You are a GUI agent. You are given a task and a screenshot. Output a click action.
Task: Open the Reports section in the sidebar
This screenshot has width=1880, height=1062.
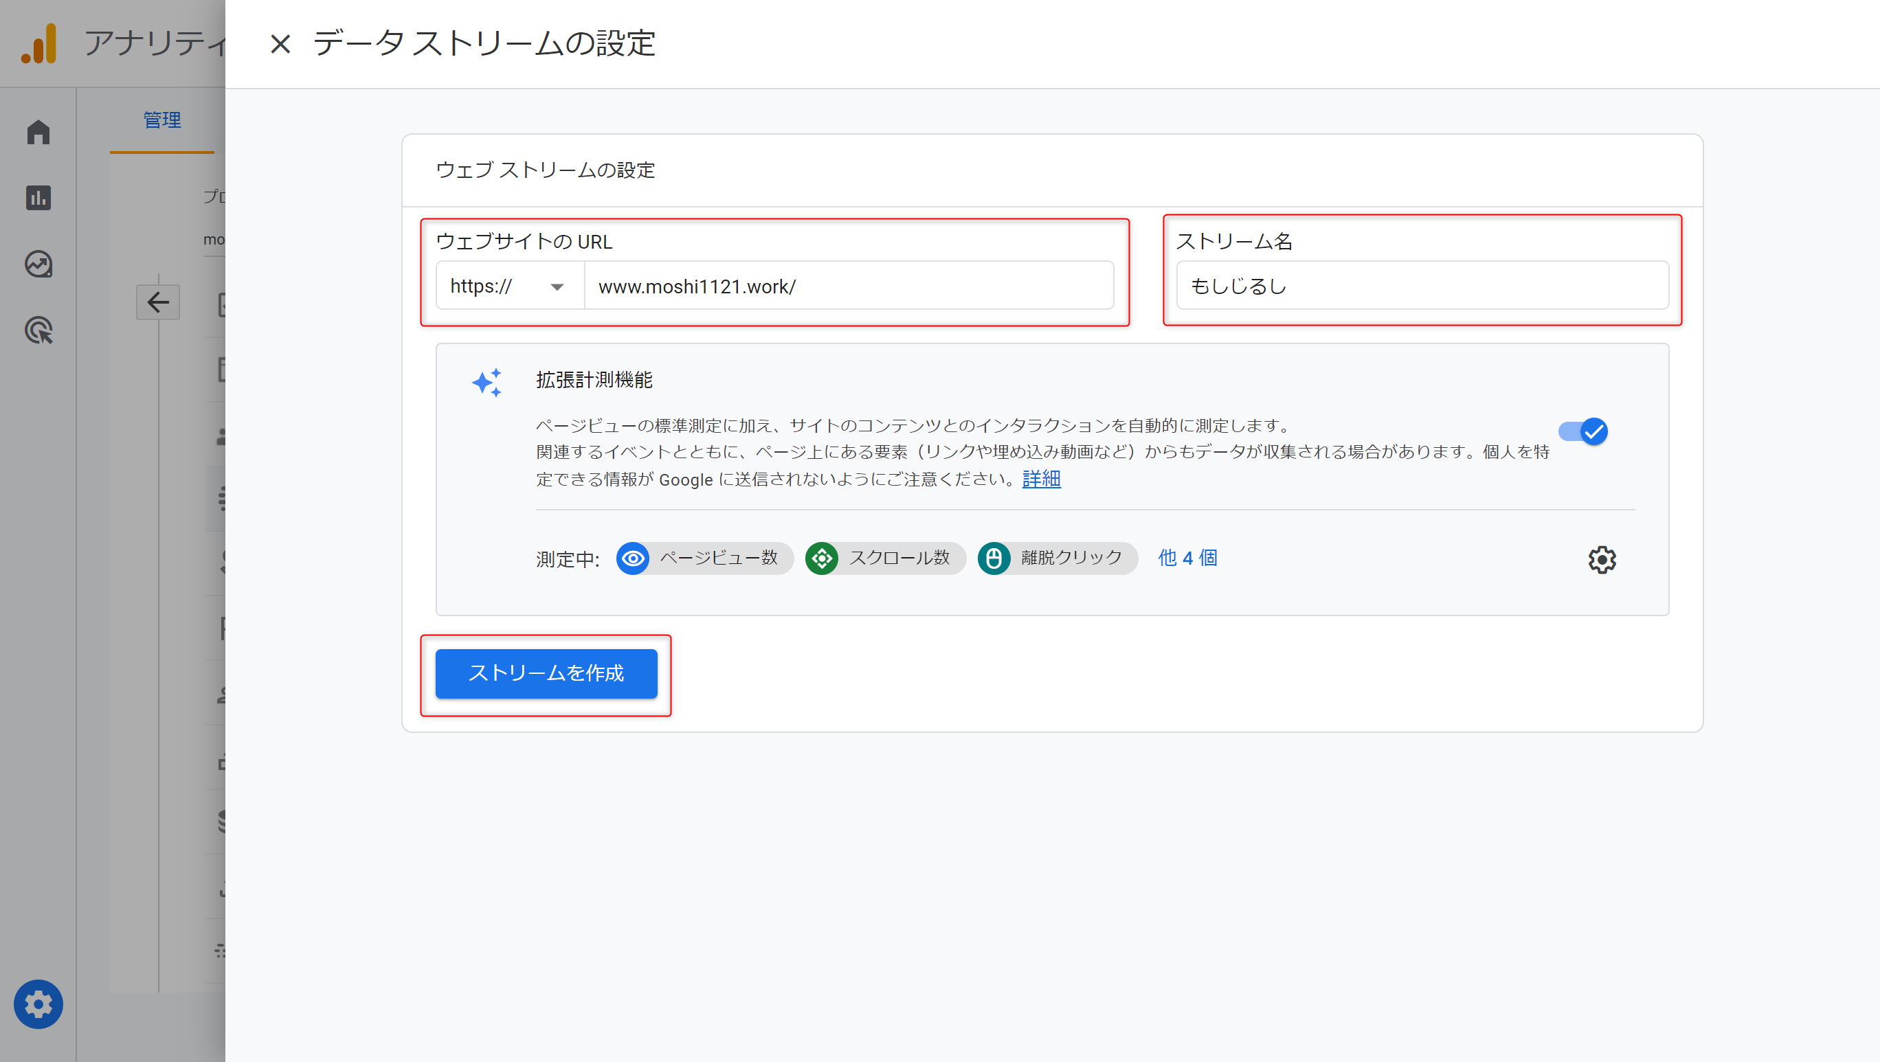tap(37, 198)
